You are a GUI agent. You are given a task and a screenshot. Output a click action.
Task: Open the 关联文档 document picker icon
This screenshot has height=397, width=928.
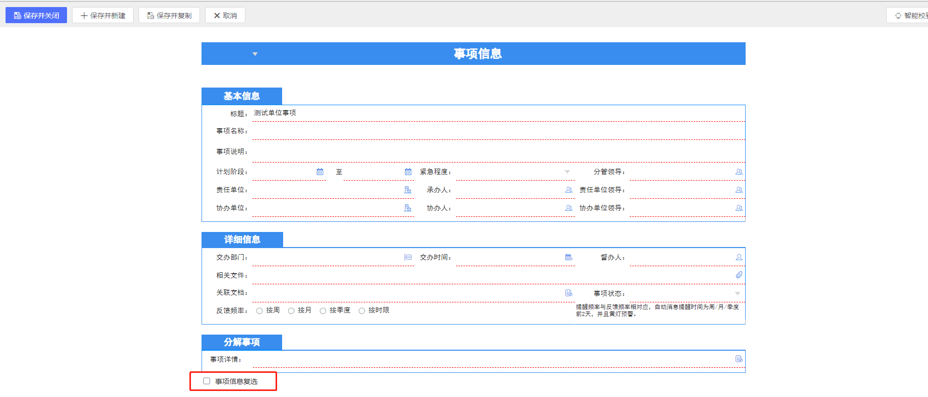pyautogui.click(x=569, y=293)
